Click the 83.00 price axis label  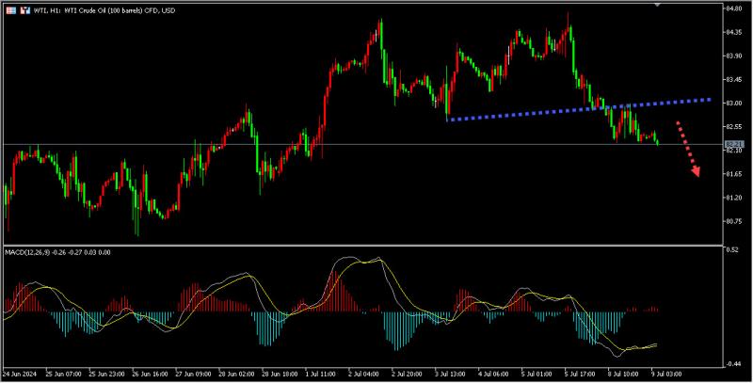[733, 103]
